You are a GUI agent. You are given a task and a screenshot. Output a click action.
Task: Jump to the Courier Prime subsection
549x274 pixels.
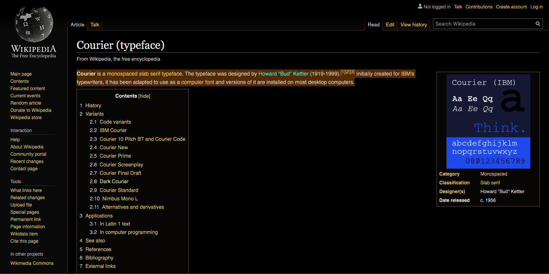pyautogui.click(x=116, y=156)
